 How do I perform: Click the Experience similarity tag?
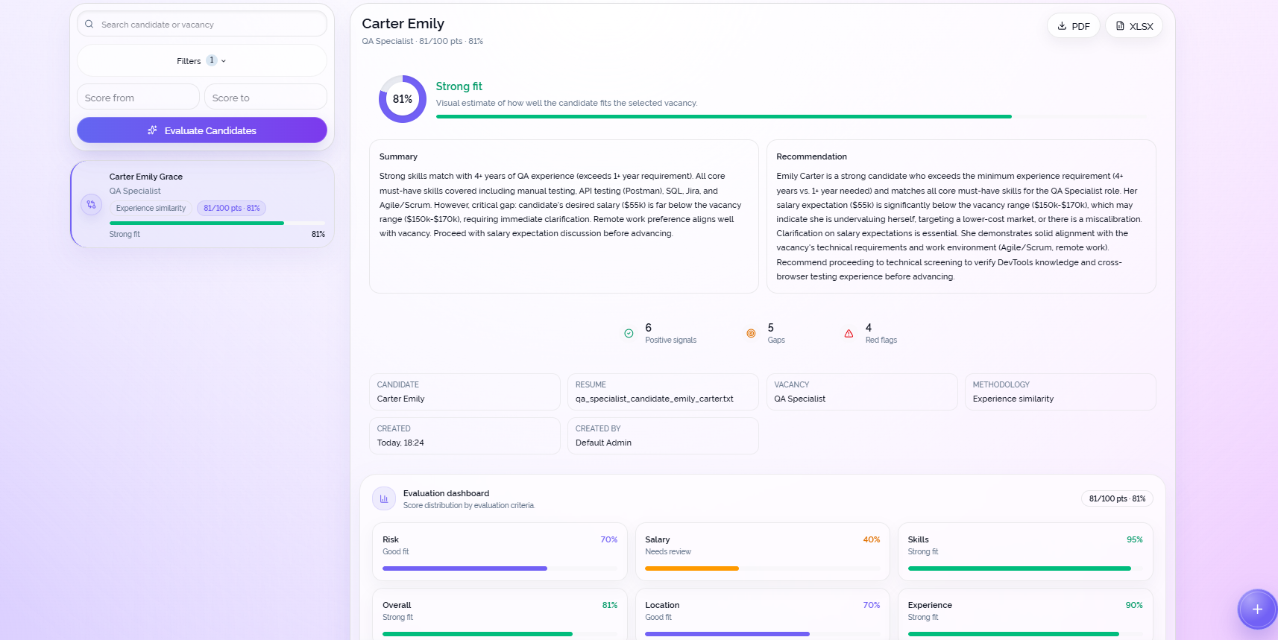[x=151, y=209]
